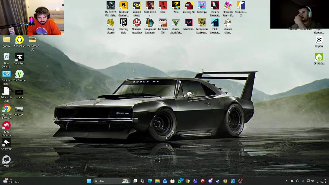The width and height of the screenshot is (329, 185).
Task: Open Microsoft Store from the taskbar
Action: coord(172,181)
